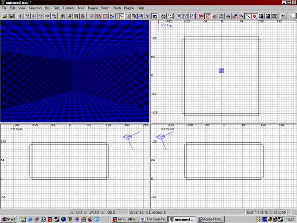Image resolution: width=297 pixels, height=223 pixels.
Task: Open the Bsp menu
Action: click(x=47, y=8)
